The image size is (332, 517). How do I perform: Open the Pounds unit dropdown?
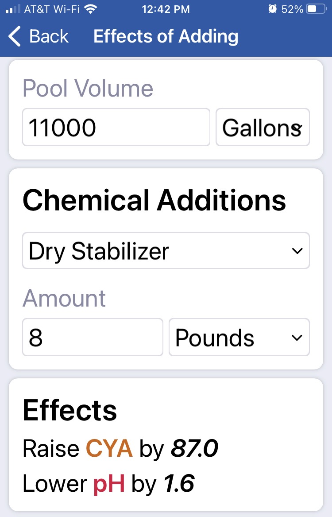click(x=239, y=337)
